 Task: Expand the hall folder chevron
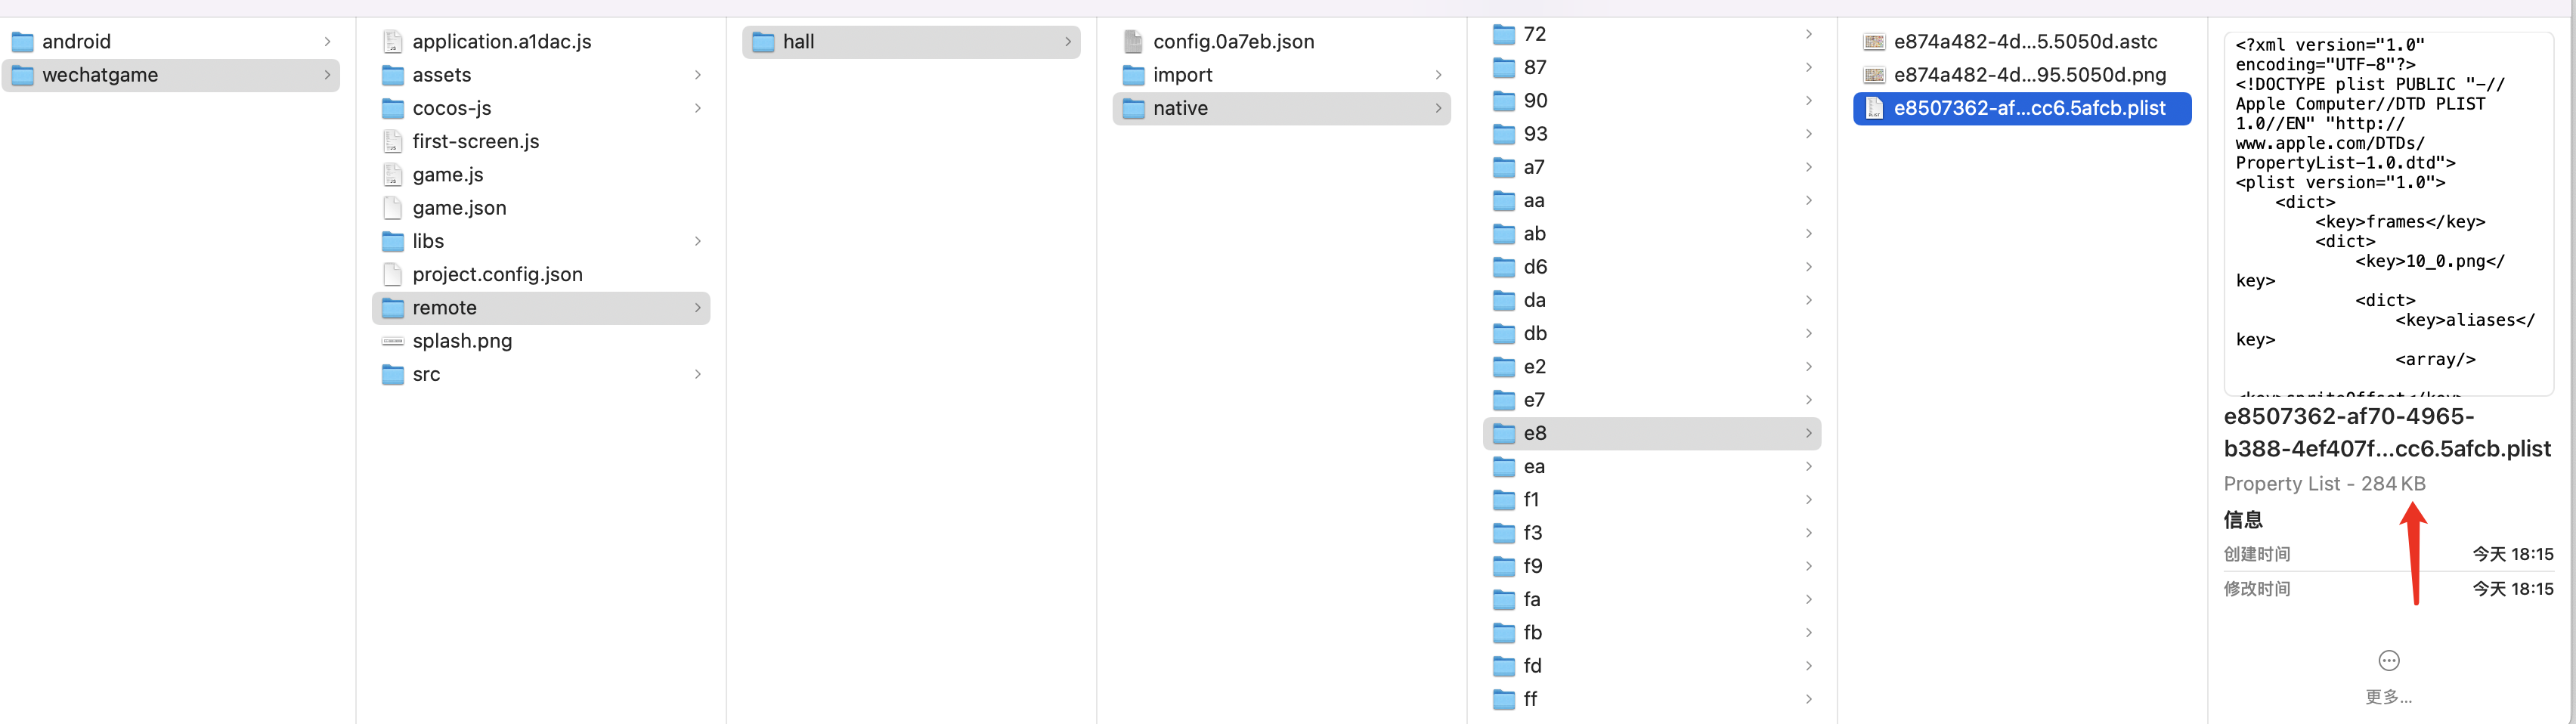[1068, 42]
